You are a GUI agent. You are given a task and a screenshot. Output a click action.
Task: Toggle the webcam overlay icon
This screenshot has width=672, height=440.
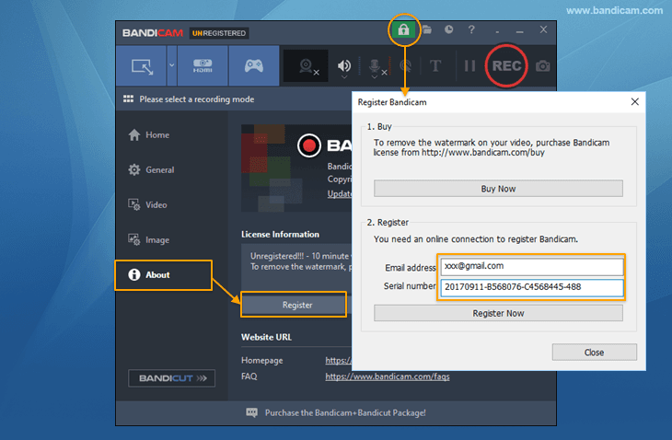click(307, 66)
